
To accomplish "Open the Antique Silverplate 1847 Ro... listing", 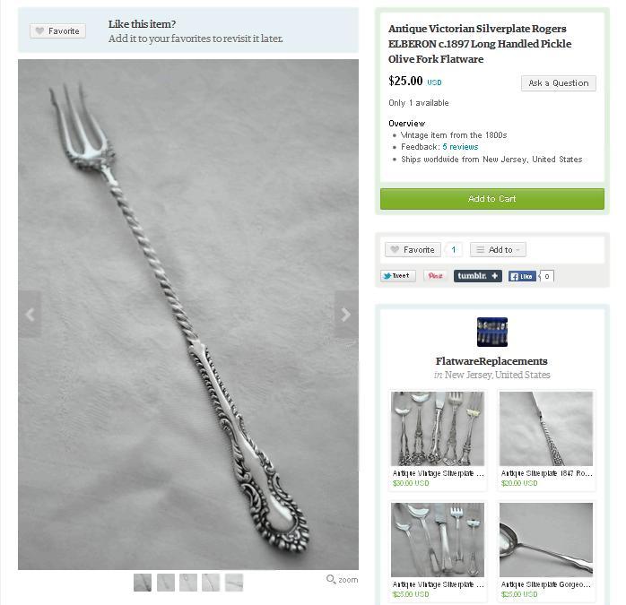I will [546, 473].
